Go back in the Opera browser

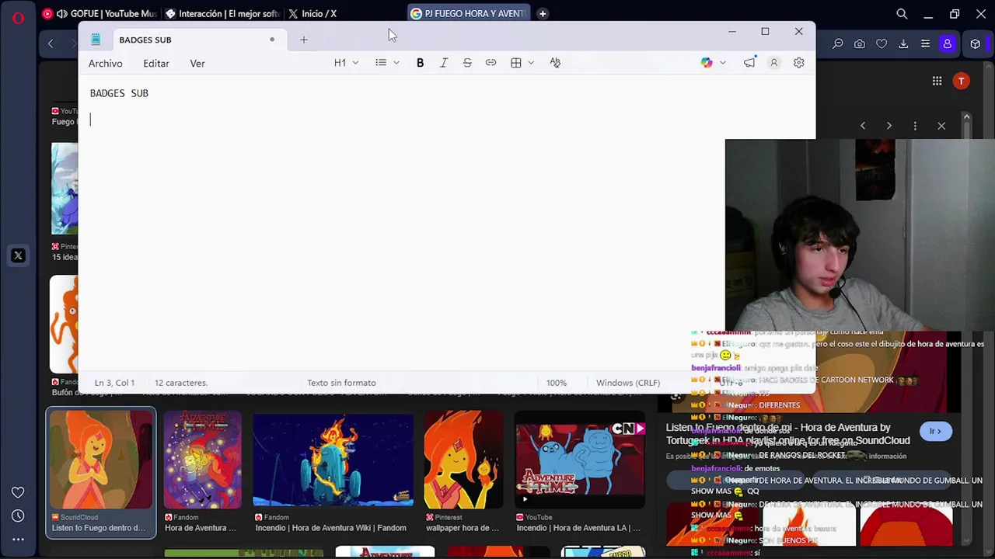[x=51, y=44]
